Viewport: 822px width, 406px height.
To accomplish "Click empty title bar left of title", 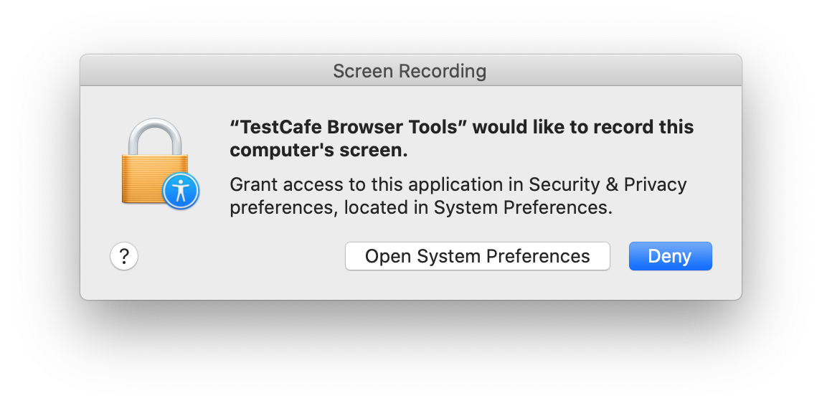I will pyautogui.click(x=201, y=71).
